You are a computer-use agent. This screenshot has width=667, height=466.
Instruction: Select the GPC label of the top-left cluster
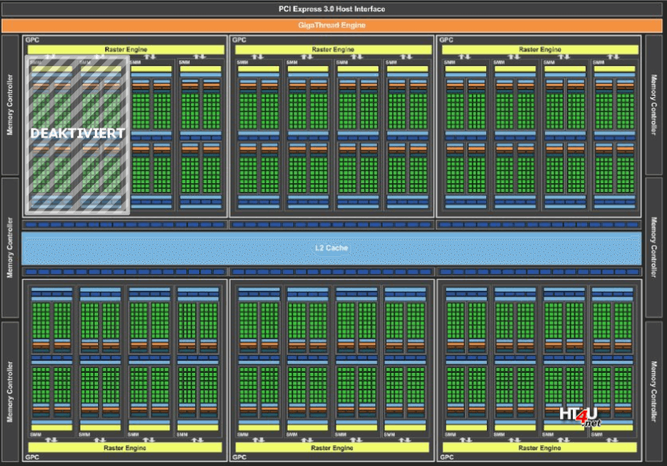coord(32,40)
